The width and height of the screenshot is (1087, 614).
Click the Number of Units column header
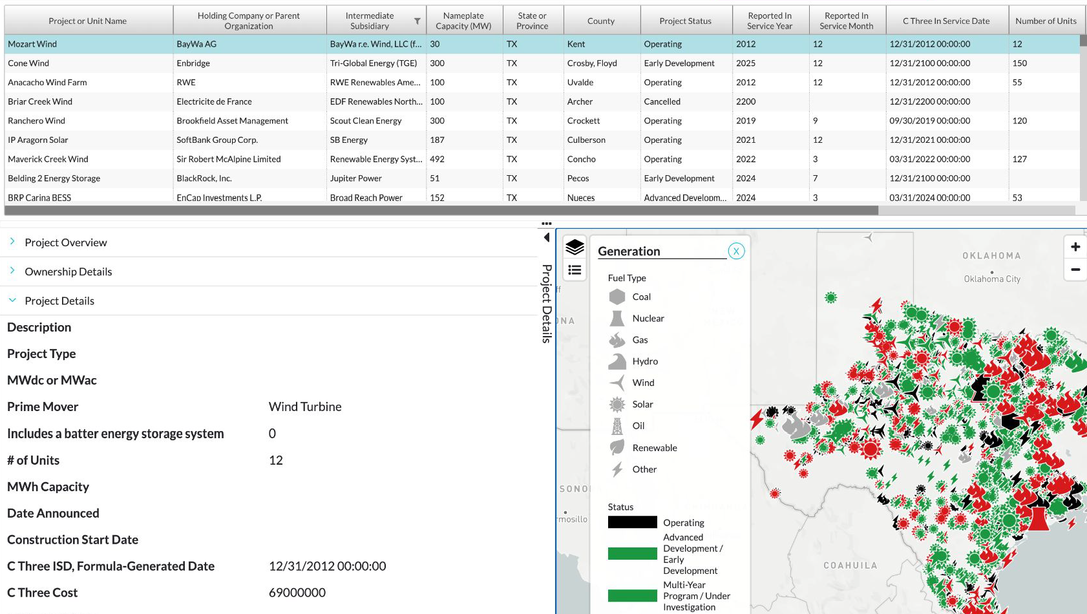click(x=1046, y=21)
